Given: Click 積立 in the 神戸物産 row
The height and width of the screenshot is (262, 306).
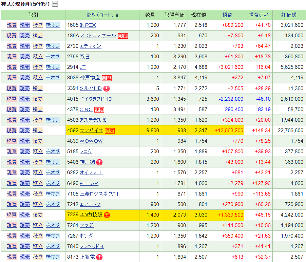Looking at the screenshot, I should coord(38,78).
